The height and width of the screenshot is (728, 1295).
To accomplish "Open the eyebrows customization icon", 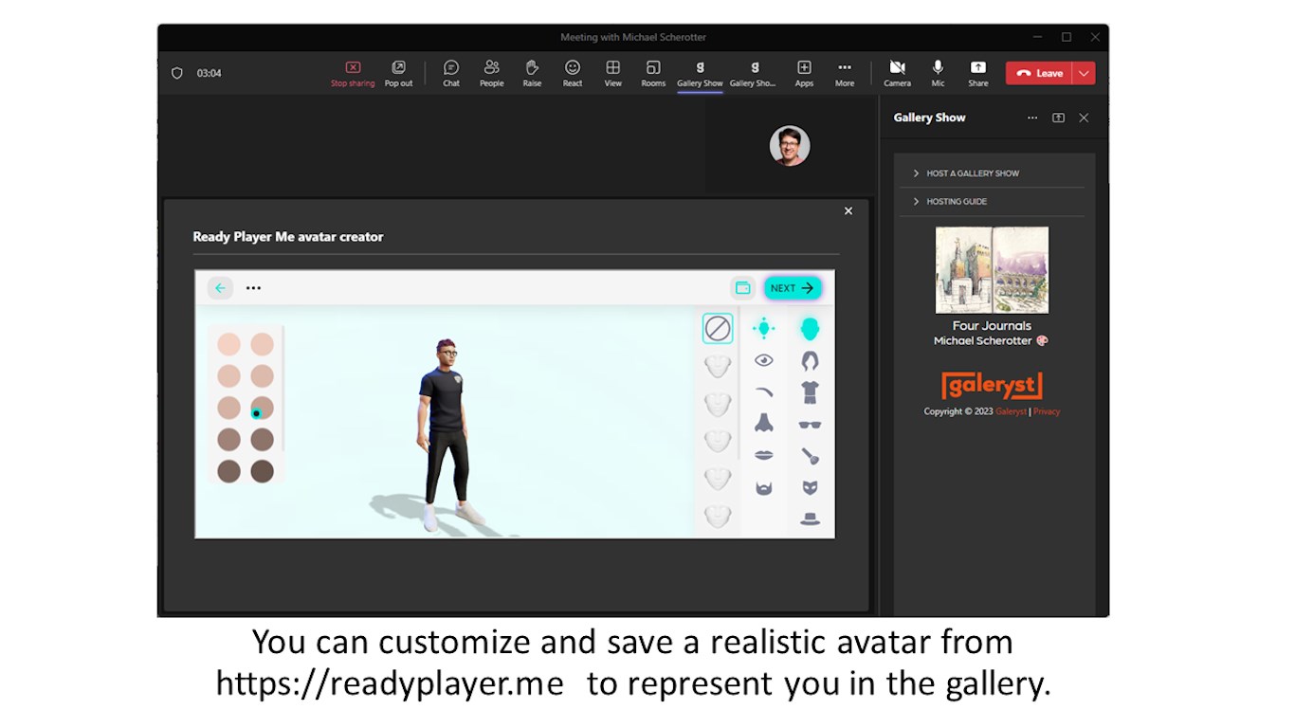I will coord(764,391).
